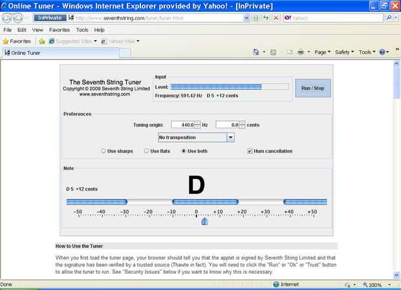Click the input Level meter bar

[x=230, y=87]
